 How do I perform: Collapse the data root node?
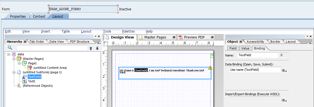8,54
